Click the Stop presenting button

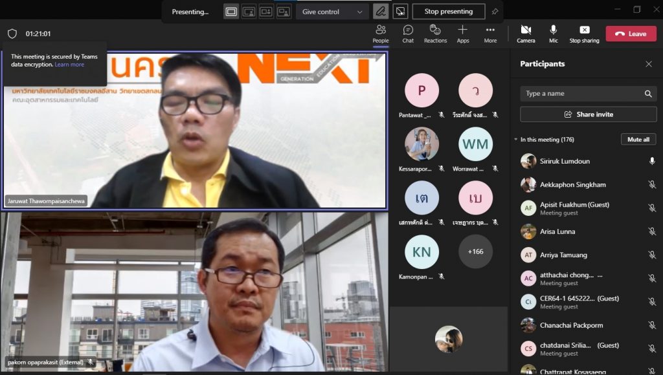[448, 12]
